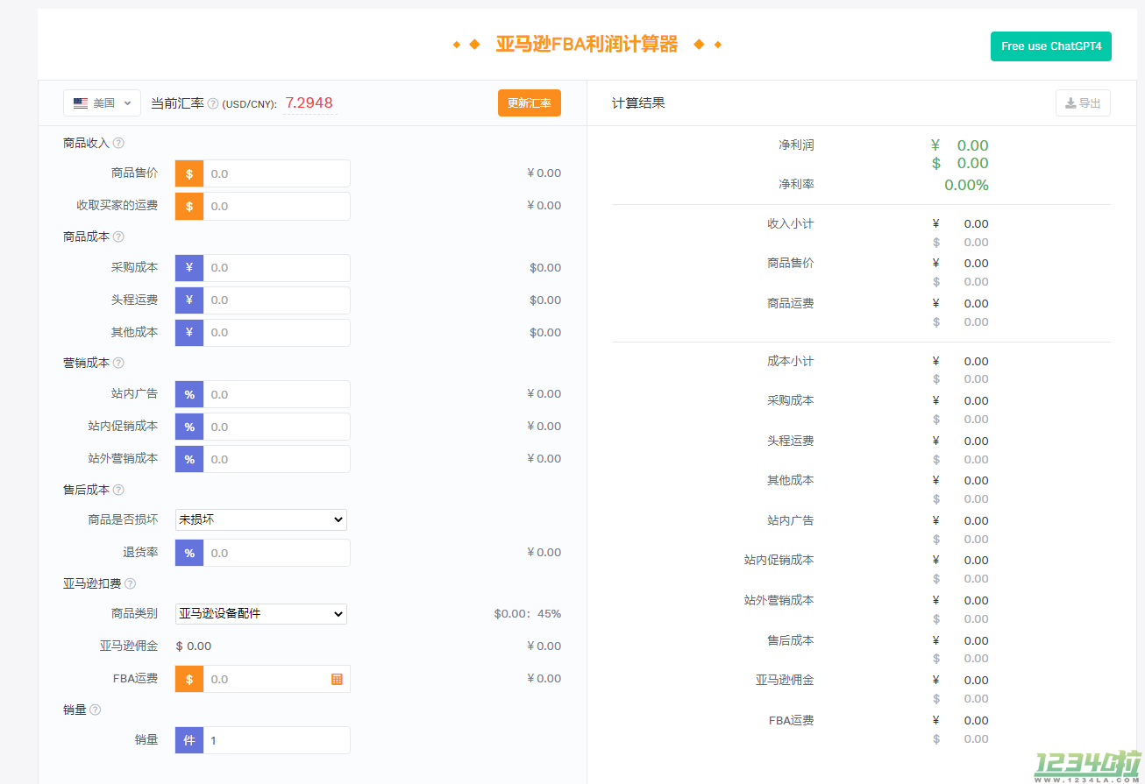Click dollar icon for FBA运费
The width and height of the screenshot is (1145, 784).
pos(189,679)
